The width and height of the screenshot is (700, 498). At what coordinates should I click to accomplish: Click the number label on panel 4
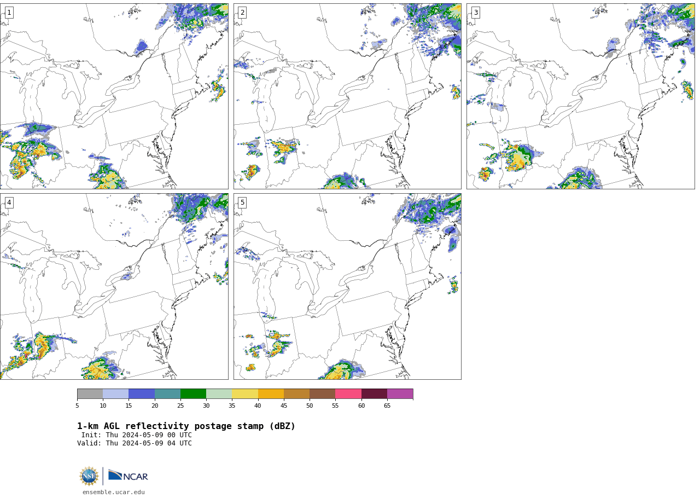[9, 202]
